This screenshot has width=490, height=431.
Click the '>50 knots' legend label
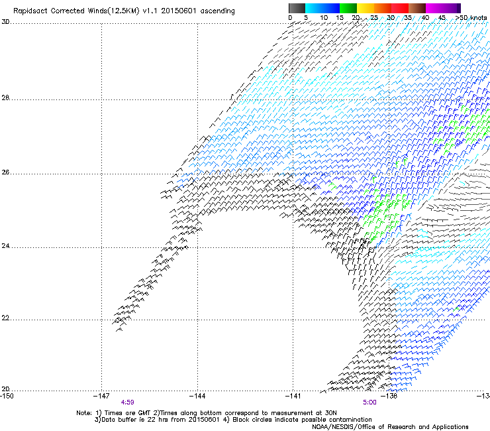coord(471,18)
